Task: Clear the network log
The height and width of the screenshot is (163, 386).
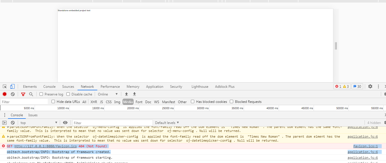Action: [x=13, y=94]
